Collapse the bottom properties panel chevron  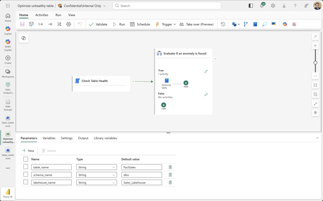pyautogui.click(x=317, y=138)
